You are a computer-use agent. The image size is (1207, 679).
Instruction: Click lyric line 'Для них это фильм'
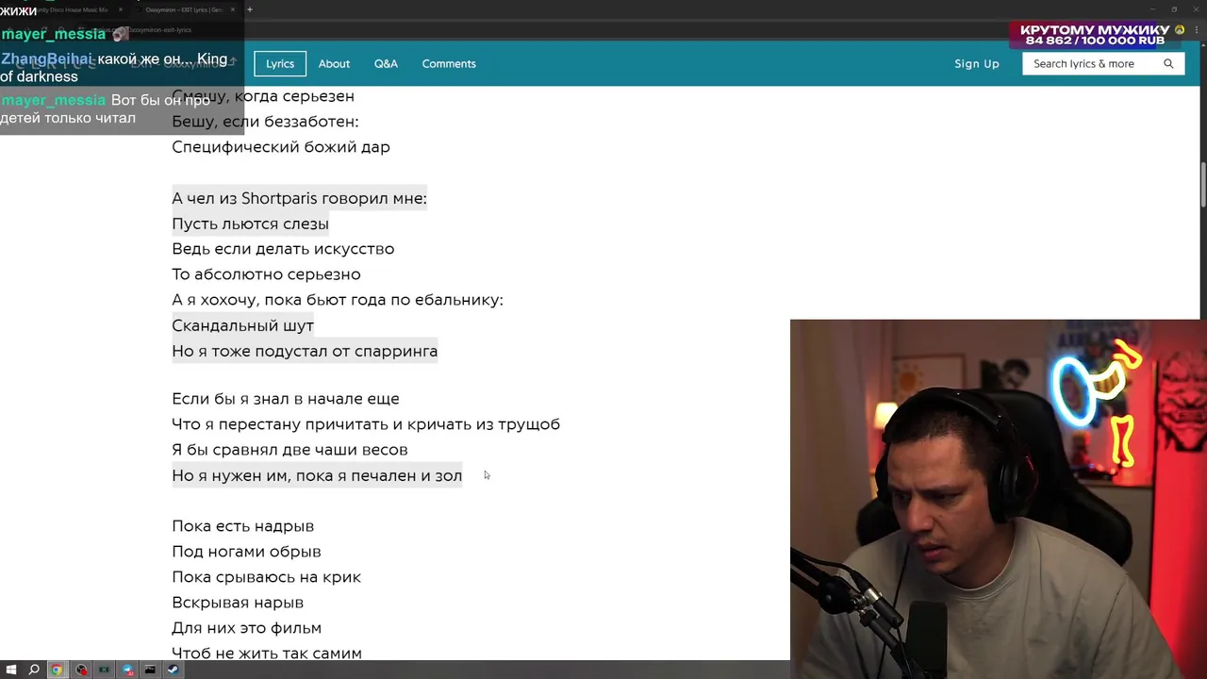(x=246, y=628)
